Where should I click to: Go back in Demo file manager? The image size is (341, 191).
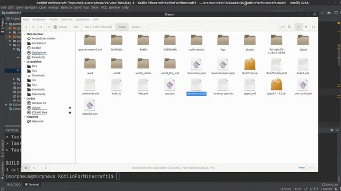pyautogui.click(x=26, y=27)
